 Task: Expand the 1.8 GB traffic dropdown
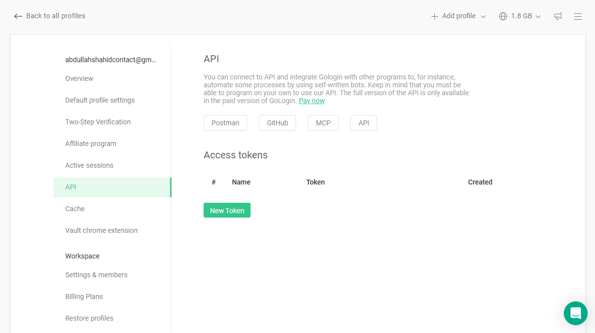(x=538, y=16)
